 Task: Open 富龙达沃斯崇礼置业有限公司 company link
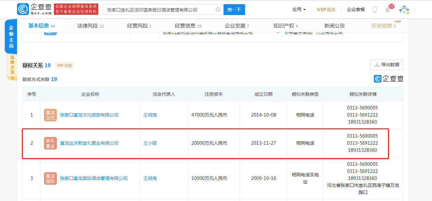(89, 143)
